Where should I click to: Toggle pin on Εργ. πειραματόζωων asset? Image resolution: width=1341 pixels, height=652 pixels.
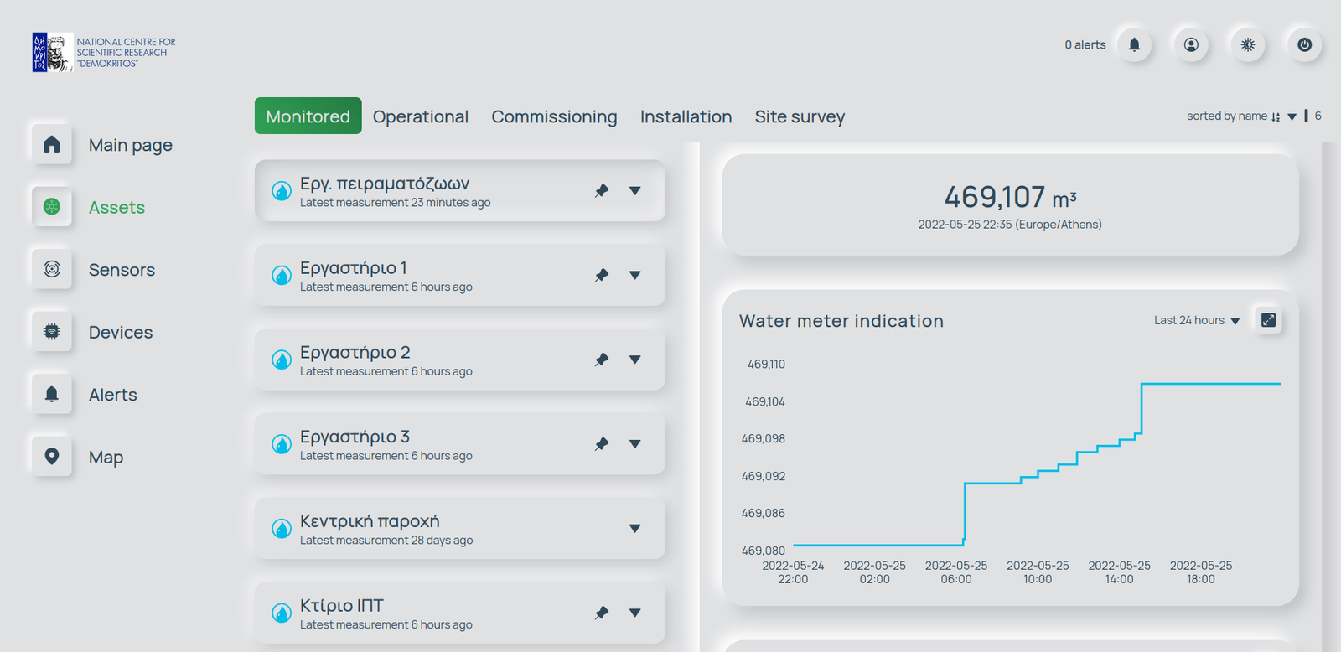[602, 191]
